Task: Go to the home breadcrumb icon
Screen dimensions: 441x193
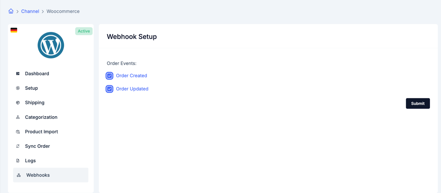Action: tap(11, 11)
